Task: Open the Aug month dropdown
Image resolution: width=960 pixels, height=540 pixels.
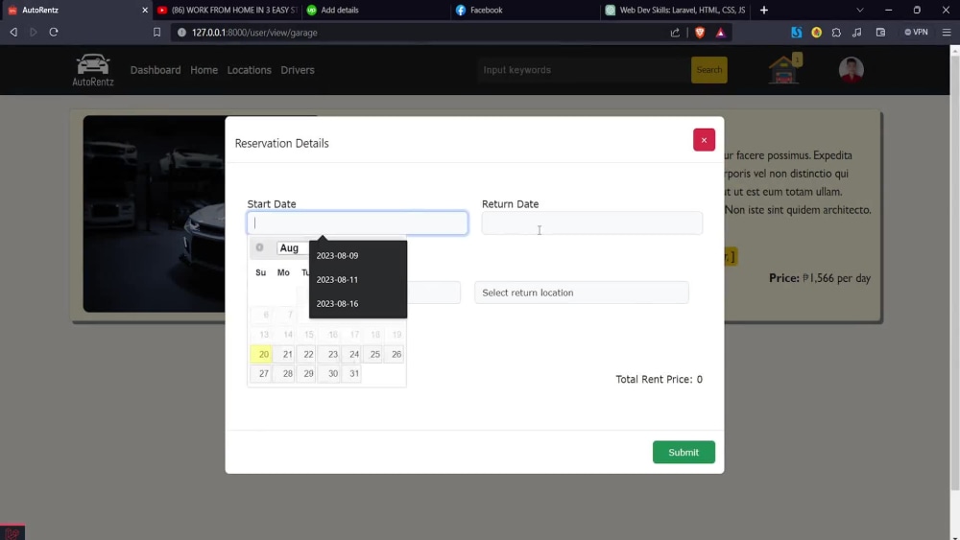Action: [x=293, y=247]
